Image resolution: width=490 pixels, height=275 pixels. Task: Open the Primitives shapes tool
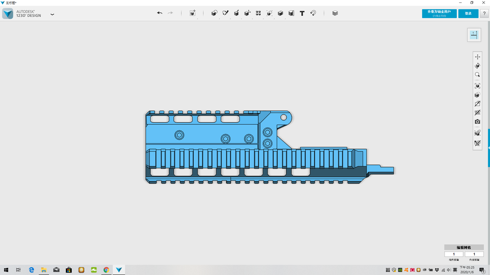(214, 13)
